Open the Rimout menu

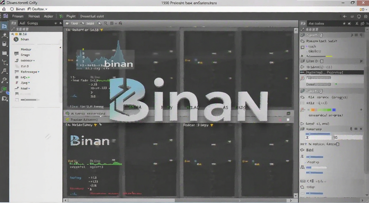(x=34, y=16)
